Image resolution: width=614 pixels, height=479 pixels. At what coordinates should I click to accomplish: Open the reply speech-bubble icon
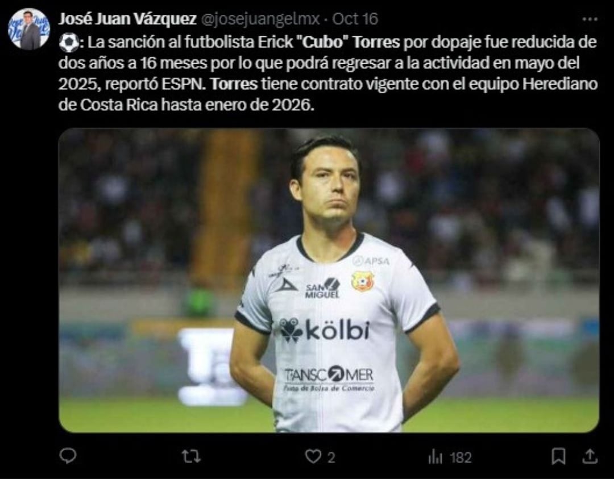coord(67,456)
